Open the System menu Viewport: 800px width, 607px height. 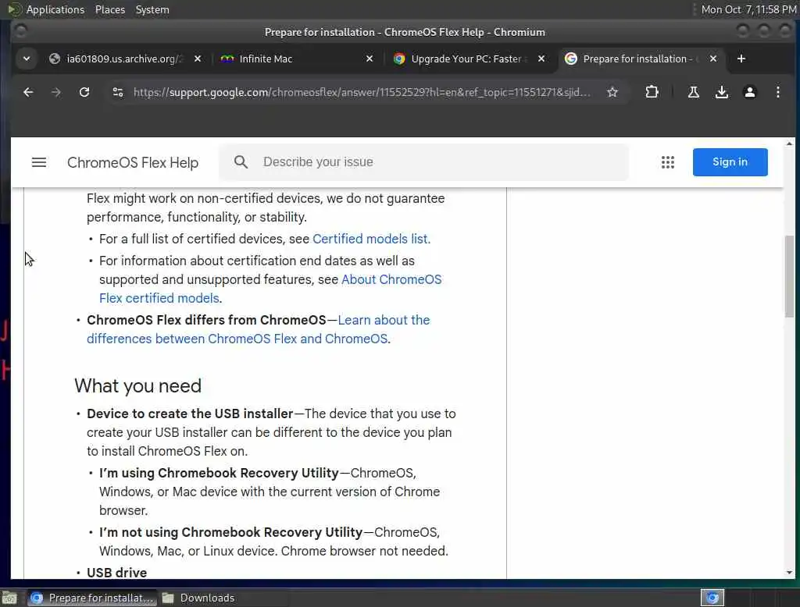[152, 9]
